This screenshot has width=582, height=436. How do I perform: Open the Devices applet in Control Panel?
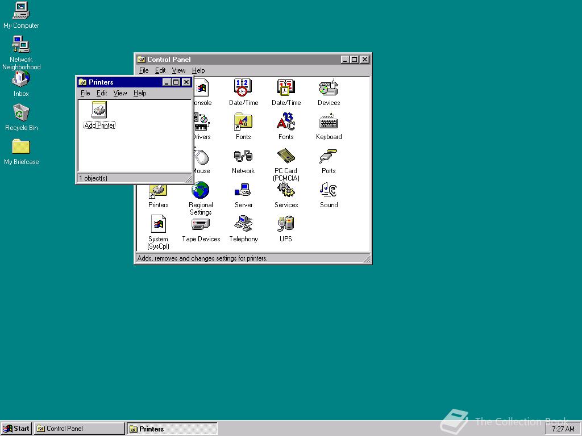tap(329, 93)
